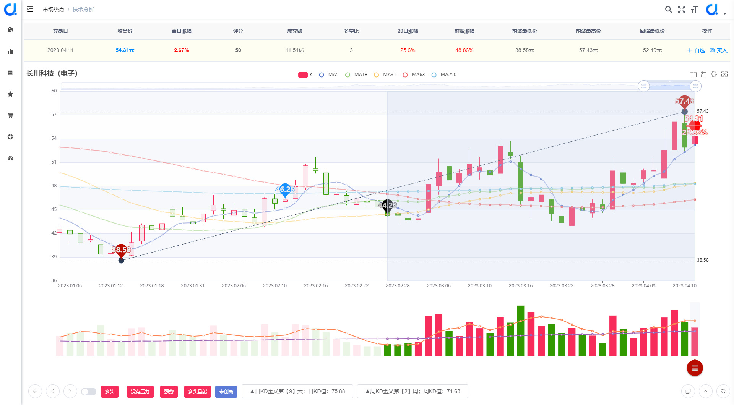Click the 11.51亿 turnover cell

295,50
